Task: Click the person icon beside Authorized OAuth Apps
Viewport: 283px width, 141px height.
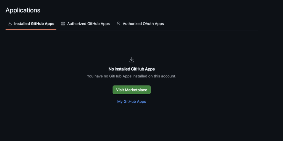Action: [x=118, y=24]
